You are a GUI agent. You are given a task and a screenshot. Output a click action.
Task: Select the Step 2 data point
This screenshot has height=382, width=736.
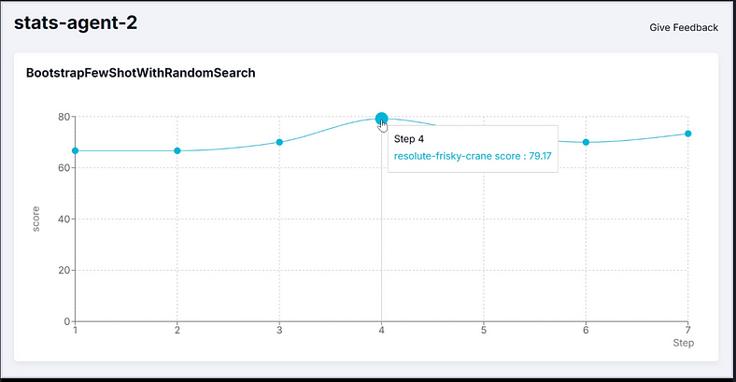pos(177,150)
